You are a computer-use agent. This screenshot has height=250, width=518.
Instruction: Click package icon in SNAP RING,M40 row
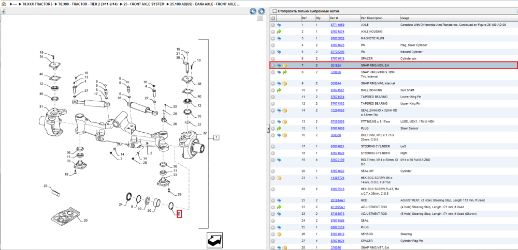tap(285, 83)
